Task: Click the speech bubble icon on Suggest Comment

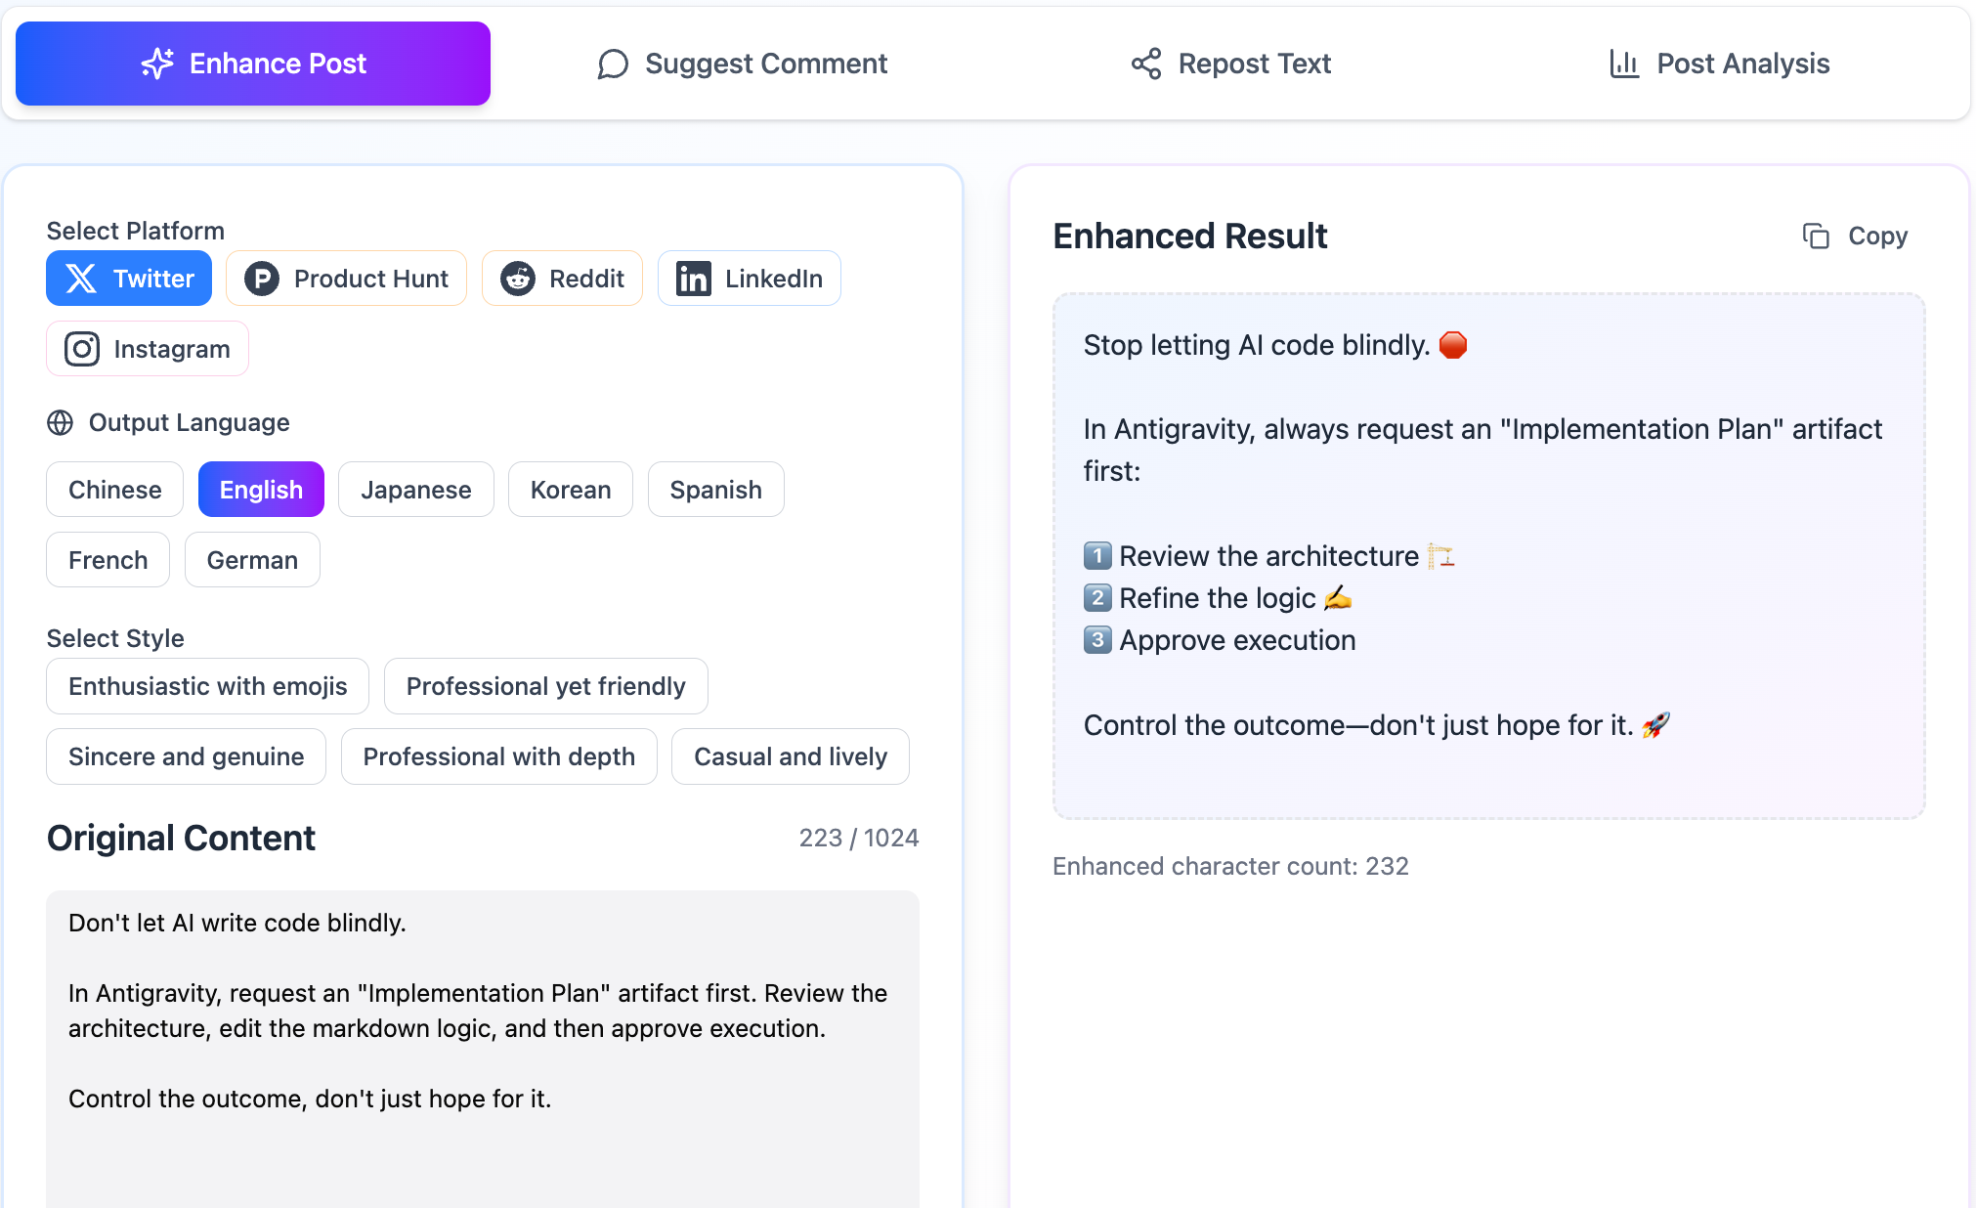Action: pyautogui.click(x=613, y=64)
